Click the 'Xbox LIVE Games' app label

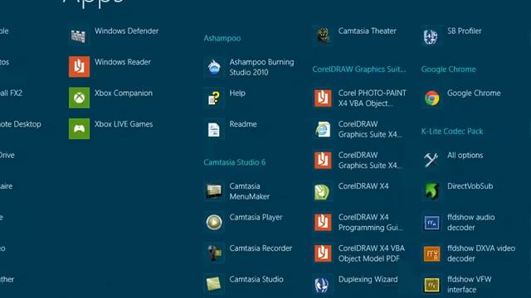pos(124,124)
